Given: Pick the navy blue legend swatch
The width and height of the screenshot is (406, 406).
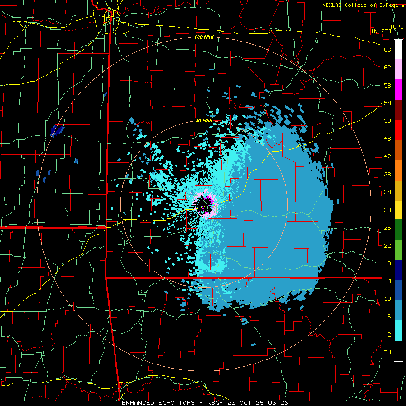Looking at the screenshot, I should tap(398, 270).
